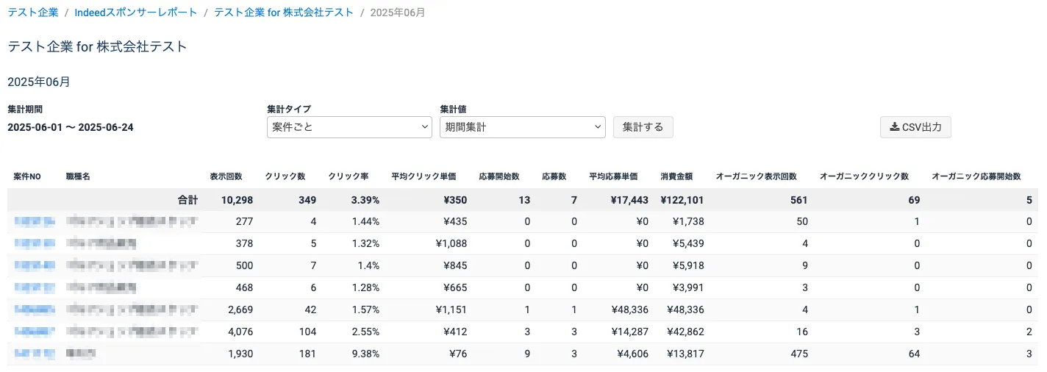Click the 平均クリック単価 column header
1047x372 pixels.
(x=424, y=177)
